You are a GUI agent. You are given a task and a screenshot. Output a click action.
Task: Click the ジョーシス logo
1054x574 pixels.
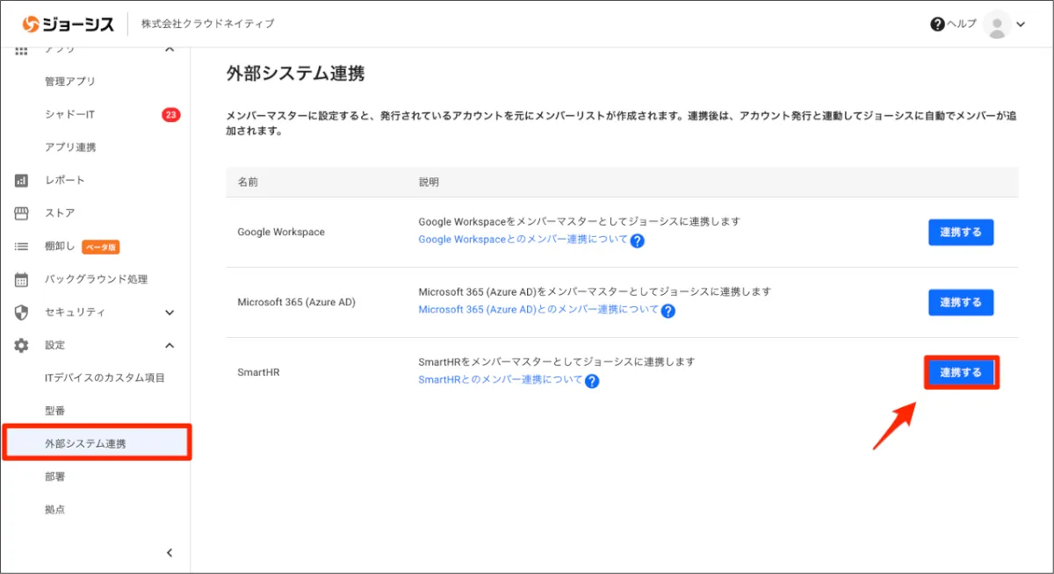pos(68,24)
